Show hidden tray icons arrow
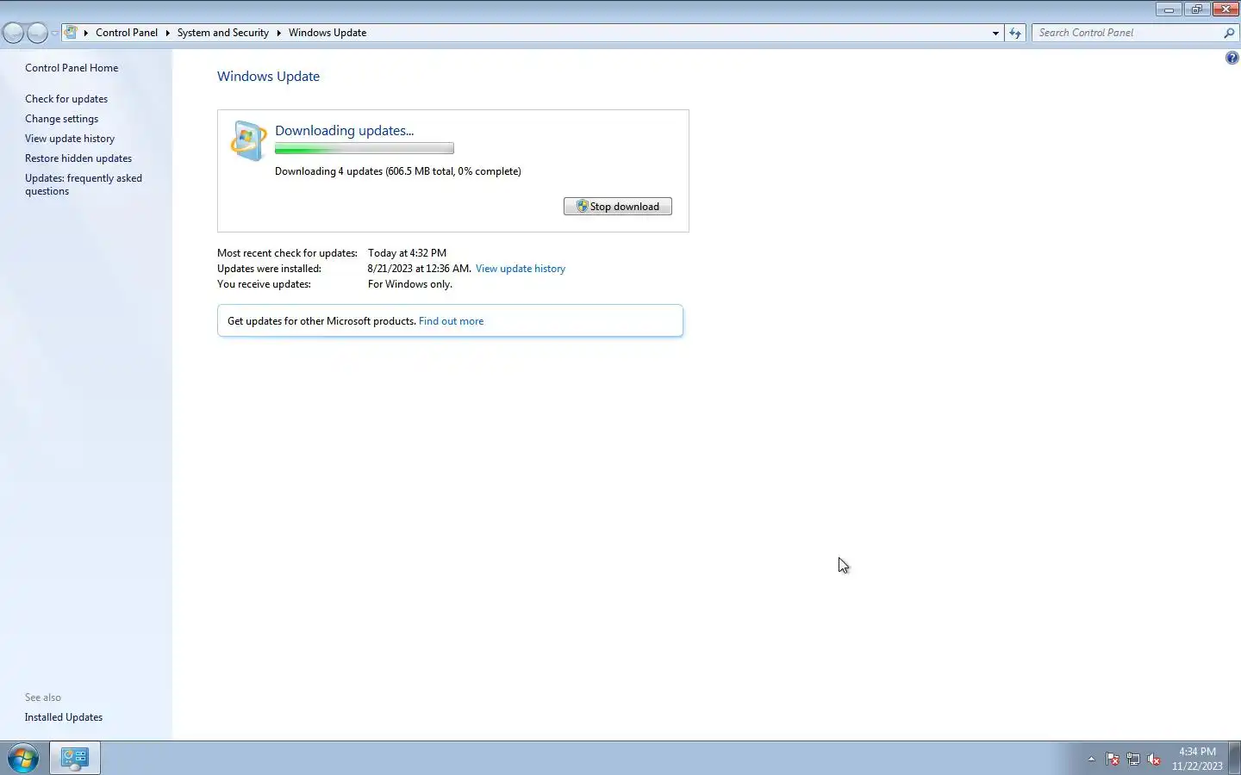Screen dimensions: 1241x775 (1091, 759)
